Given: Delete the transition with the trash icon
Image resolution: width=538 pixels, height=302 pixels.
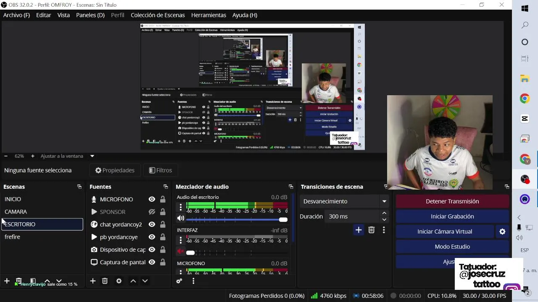Looking at the screenshot, I should tap(372, 230).
